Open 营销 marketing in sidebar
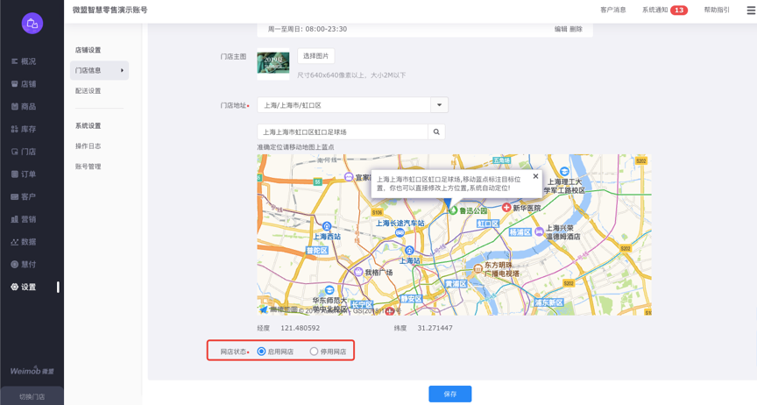 [x=24, y=219]
